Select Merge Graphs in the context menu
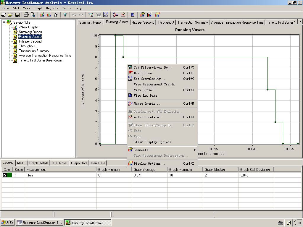This screenshot has height=227, width=303. point(162,103)
